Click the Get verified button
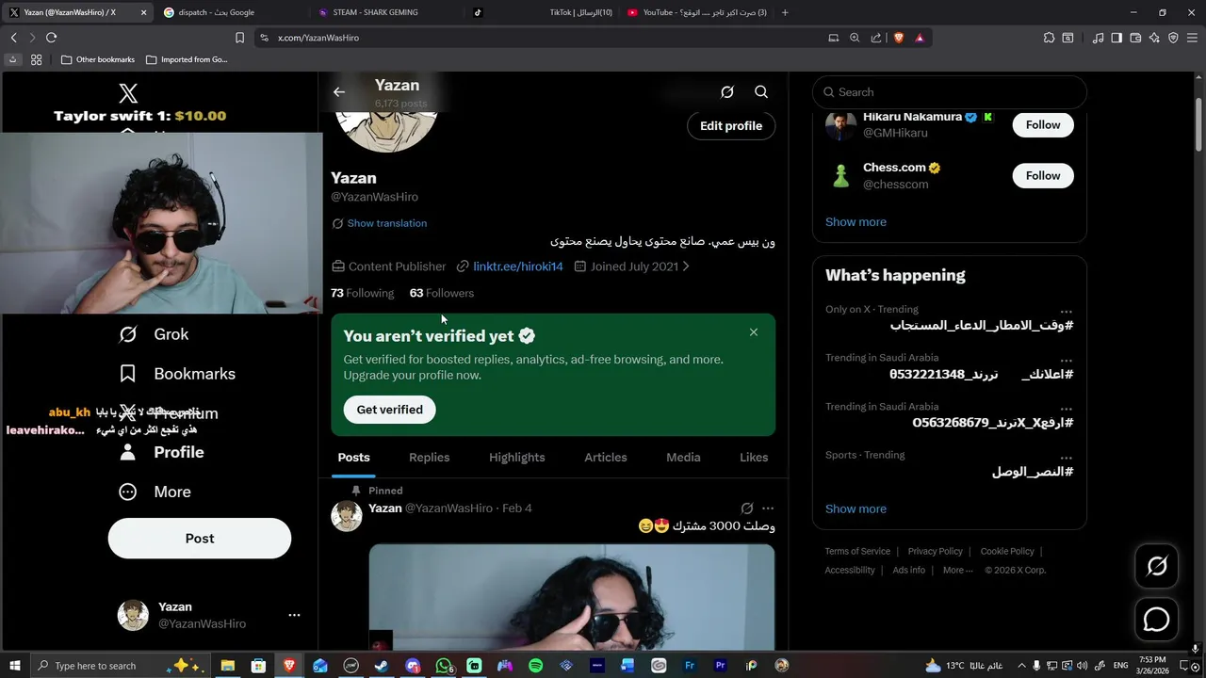Screen dimensions: 1206x678 (389, 410)
